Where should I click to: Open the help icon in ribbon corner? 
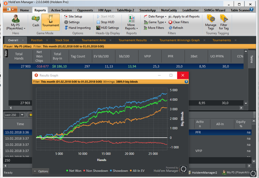[252, 10]
